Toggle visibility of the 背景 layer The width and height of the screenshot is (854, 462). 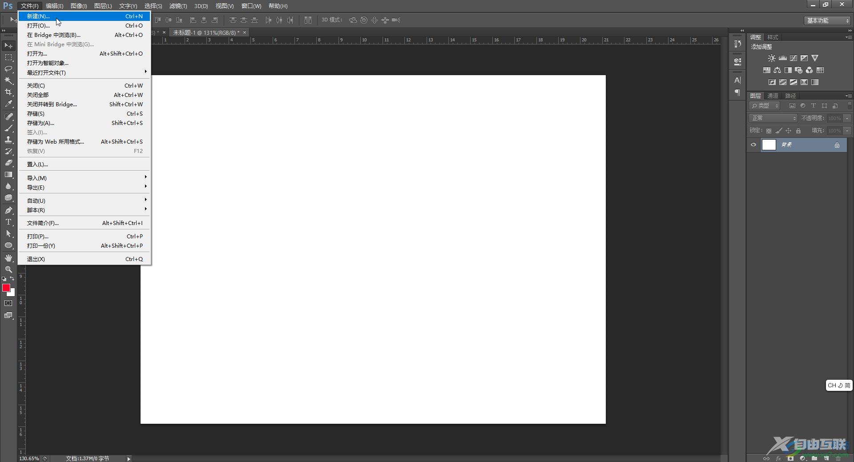pos(753,145)
